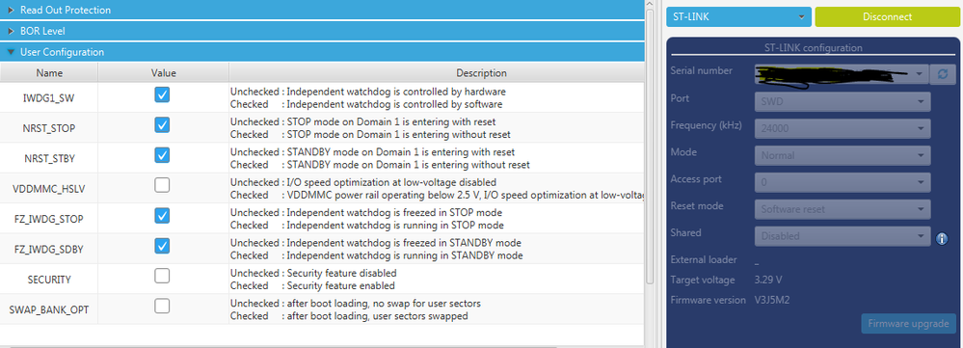
Task: Select the IWDG1_SW name cell
Action: (49, 97)
